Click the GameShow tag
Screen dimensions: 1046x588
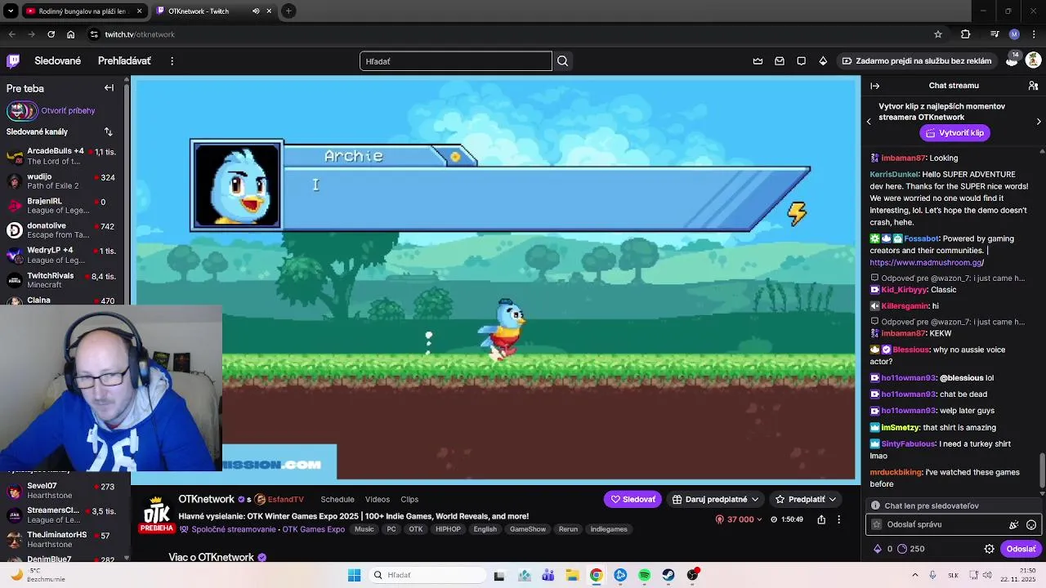pos(528,529)
